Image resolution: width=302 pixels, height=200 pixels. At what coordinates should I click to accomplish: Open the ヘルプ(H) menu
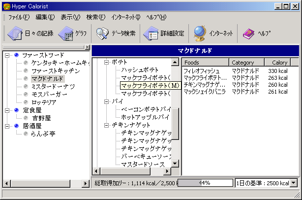156,17
